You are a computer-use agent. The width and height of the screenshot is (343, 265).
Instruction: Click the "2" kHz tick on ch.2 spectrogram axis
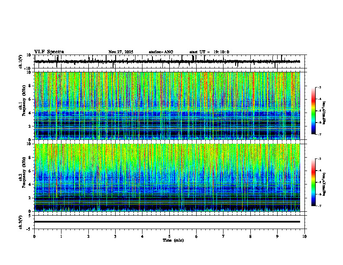point(31,198)
